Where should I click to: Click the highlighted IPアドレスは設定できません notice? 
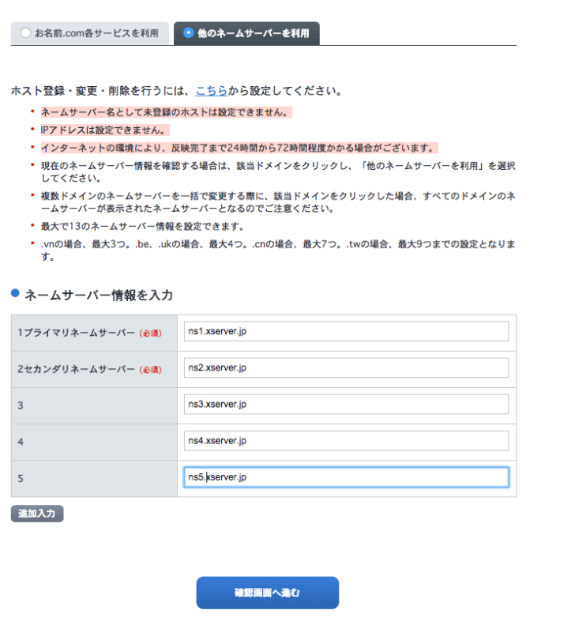coord(105,130)
